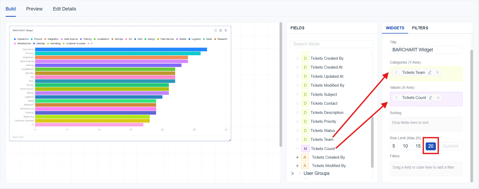Image resolution: width=479 pixels, height=189 pixels.
Task: Click the Operations legend color swatch
Action: click(15, 39)
